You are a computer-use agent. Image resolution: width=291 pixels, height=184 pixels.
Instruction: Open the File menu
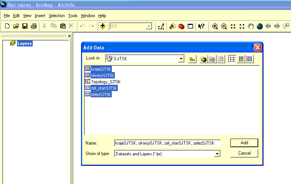tap(7, 16)
